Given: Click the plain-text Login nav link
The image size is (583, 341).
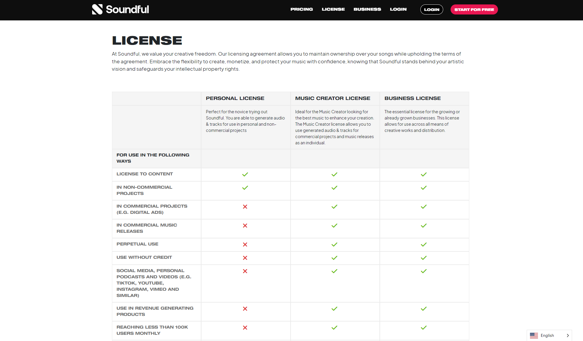Looking at the screenshot, I should pos(398,9).
